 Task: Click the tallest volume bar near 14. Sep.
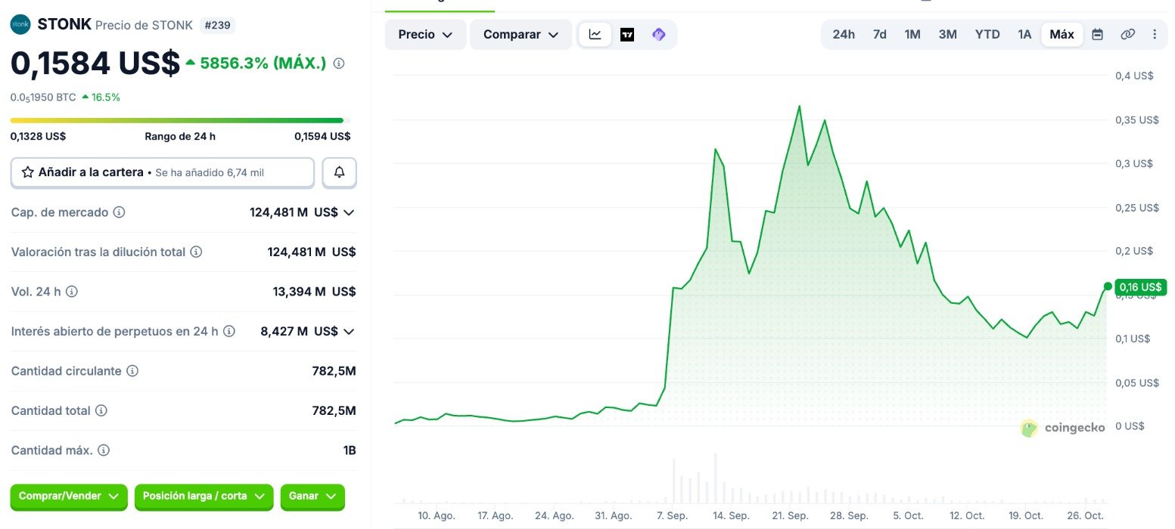pyautogui.click(x=715, y=478)
